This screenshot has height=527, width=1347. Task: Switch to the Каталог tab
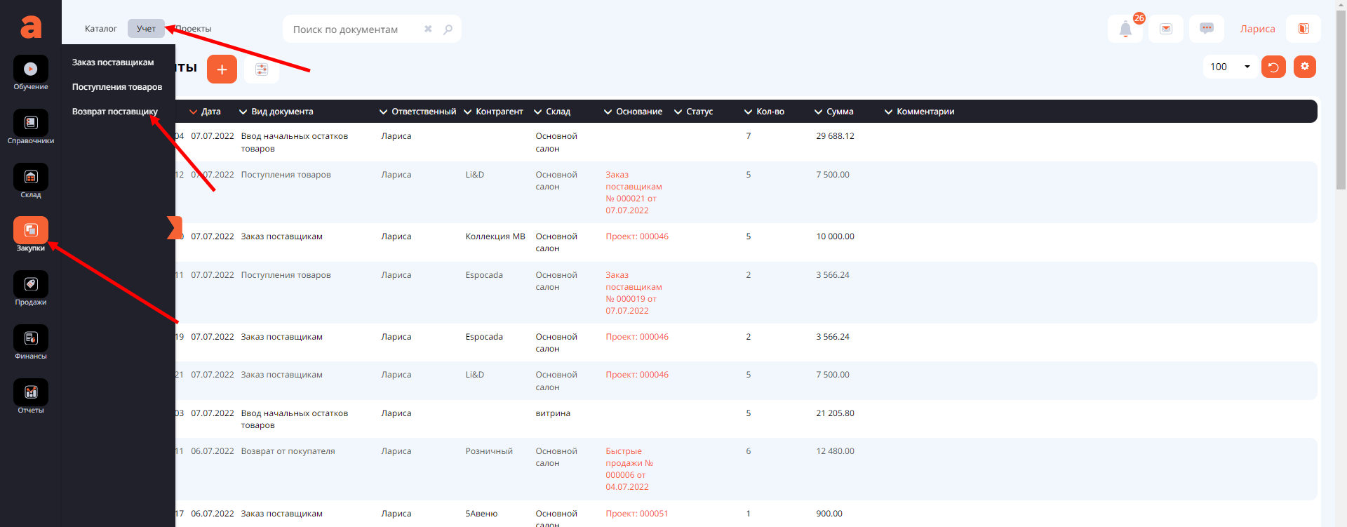[x=100, y=29]
